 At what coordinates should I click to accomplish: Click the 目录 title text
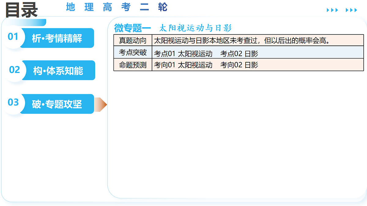21,9
